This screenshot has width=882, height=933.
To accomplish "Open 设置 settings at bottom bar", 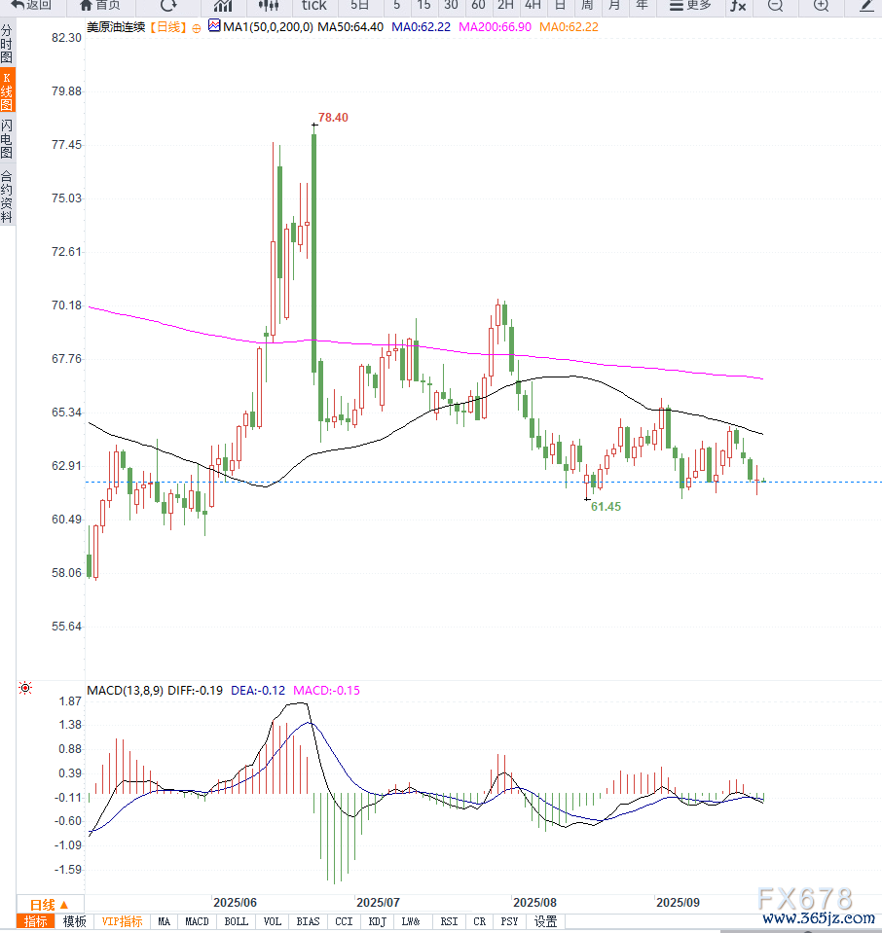I will 546,921.
